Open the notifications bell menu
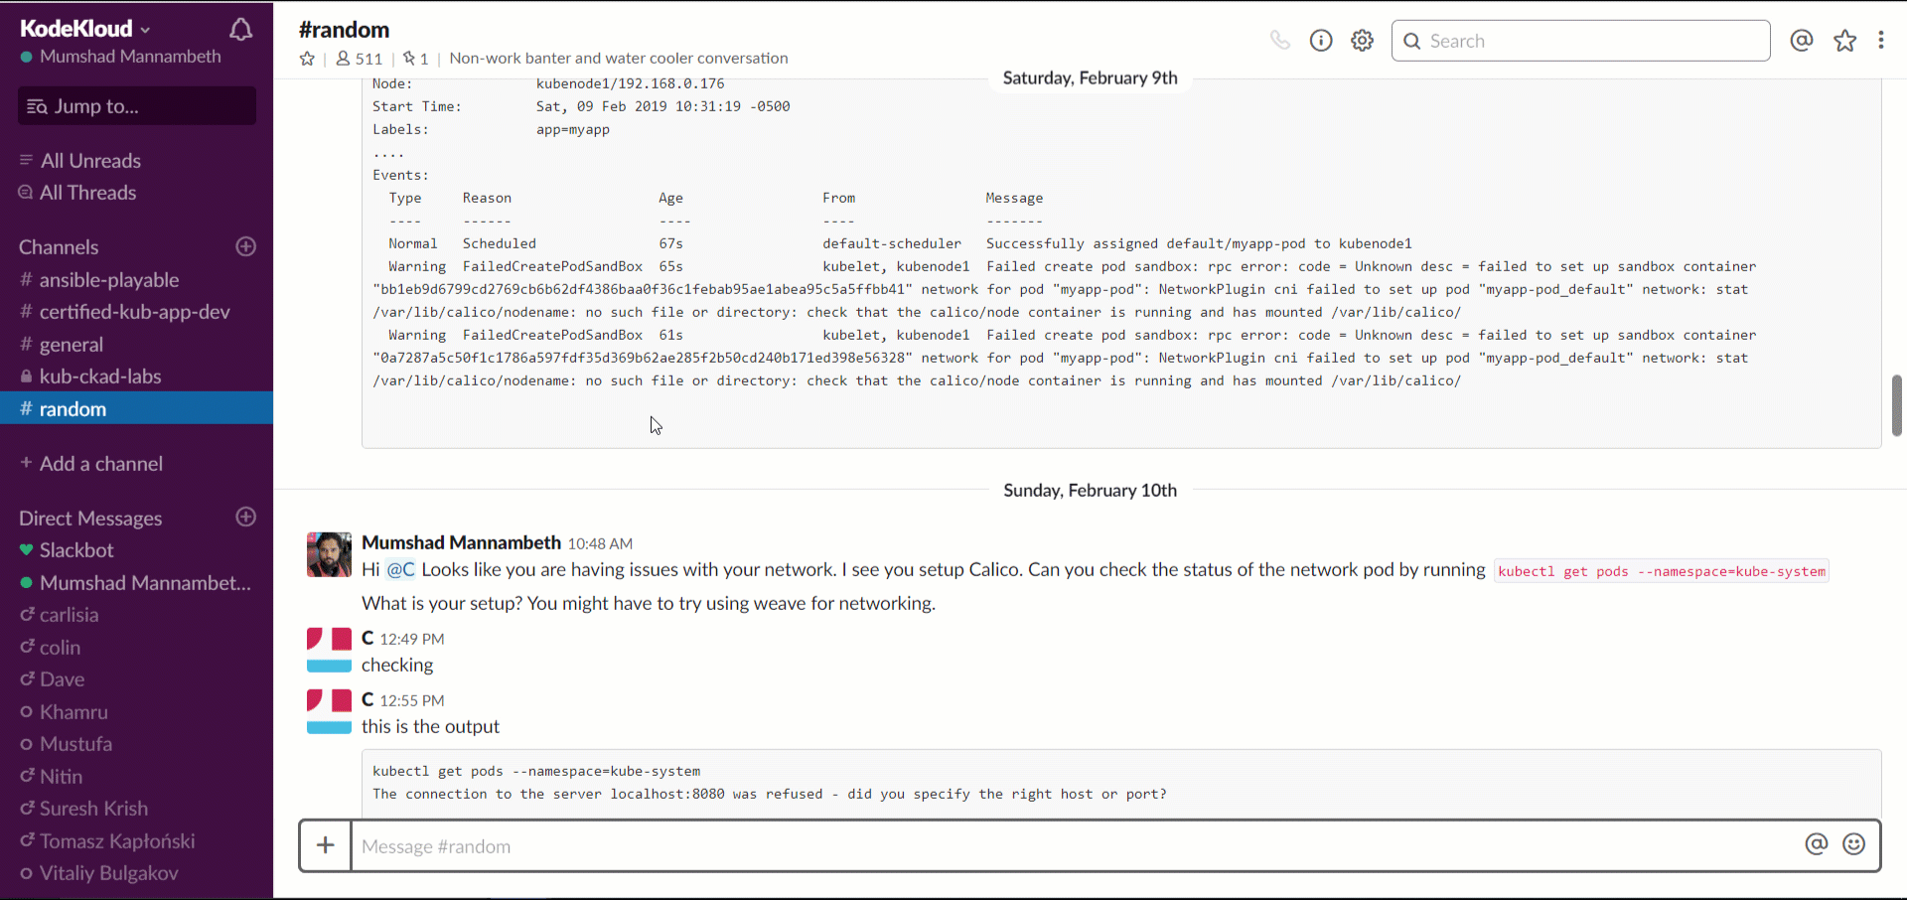This screenshot has height=900, width=1907. pos(240,31)
